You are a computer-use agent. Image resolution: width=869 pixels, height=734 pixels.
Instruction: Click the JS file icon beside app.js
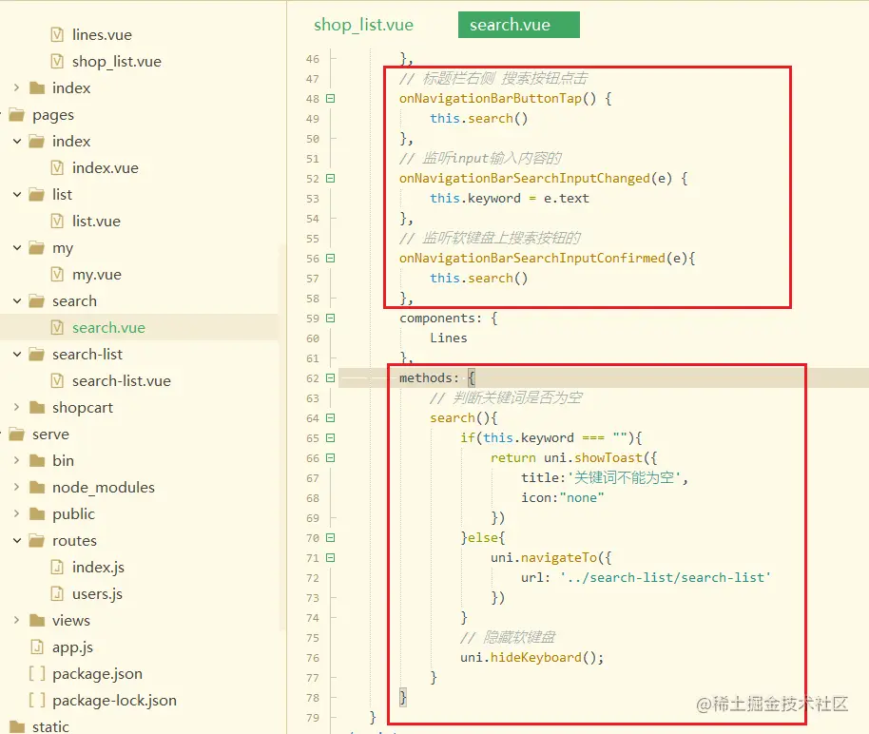[37, 647]
